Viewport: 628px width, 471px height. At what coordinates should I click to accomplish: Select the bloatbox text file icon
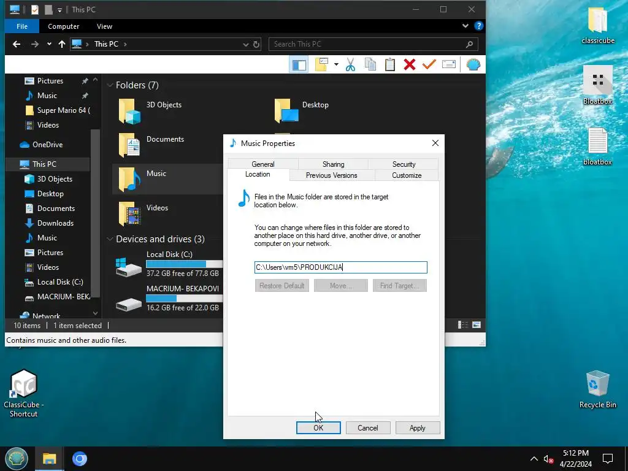(x=597, y=146)
